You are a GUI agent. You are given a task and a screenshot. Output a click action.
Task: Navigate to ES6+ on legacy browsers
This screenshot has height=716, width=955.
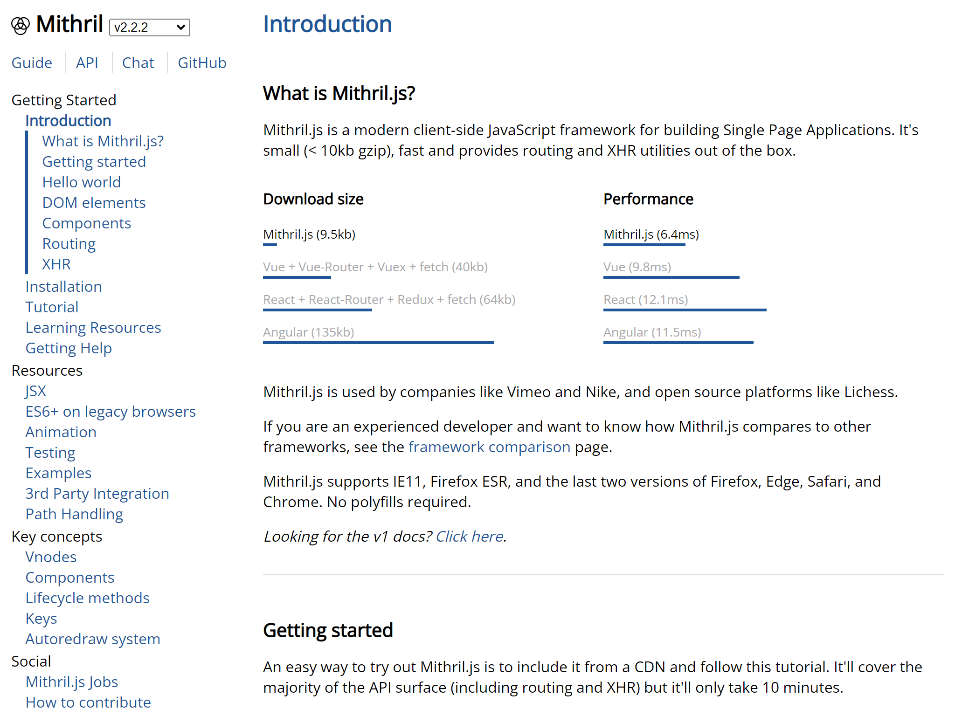click(x=111, y=411)
